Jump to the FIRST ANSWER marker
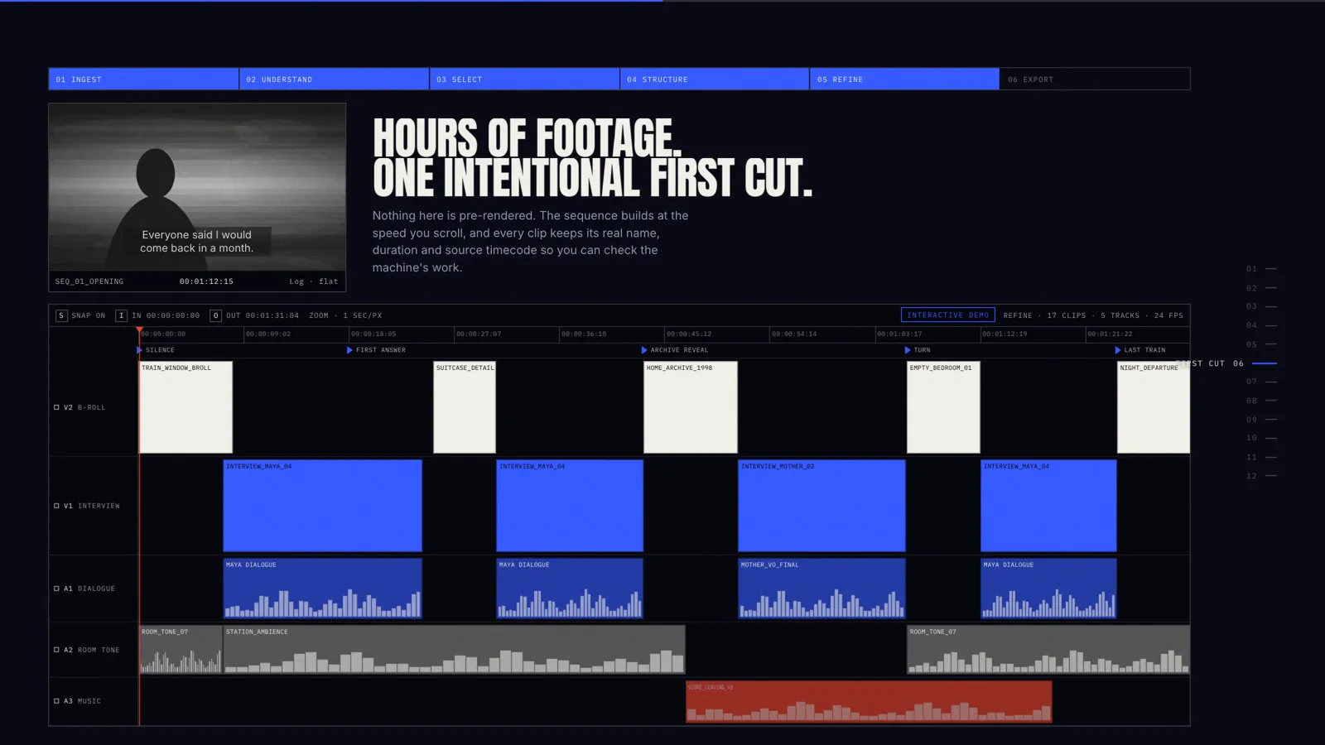This screenshot has width=1325, height=745. coord(376,350)
